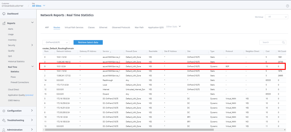
Task: Expand the Troubleshooting section chevron
Action: coord(32,120)
